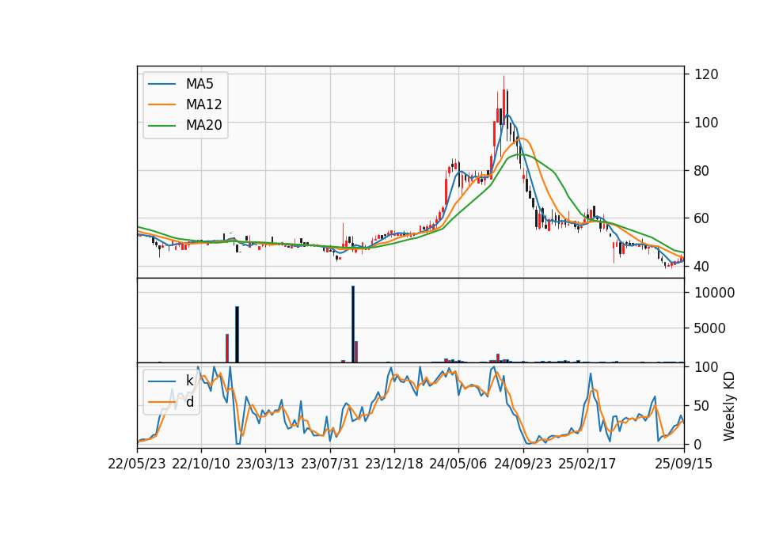Click the 10000 volume axis label
The image size is (760, 546).
(714, 293)
